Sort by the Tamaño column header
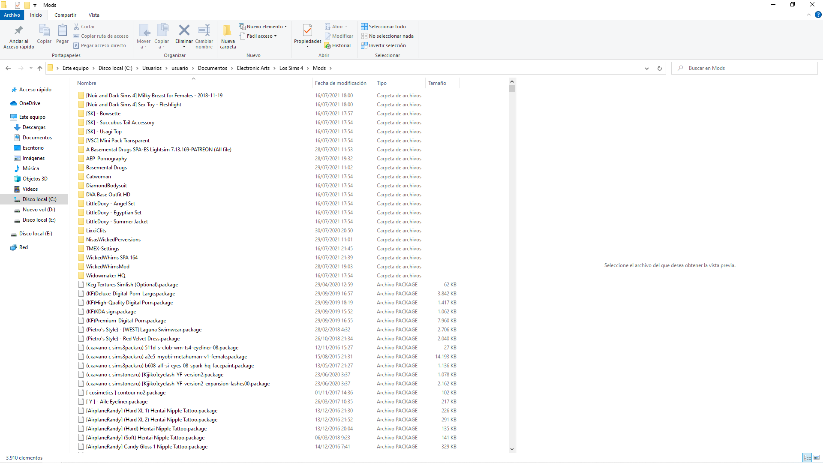 click(x=437, y=83)
